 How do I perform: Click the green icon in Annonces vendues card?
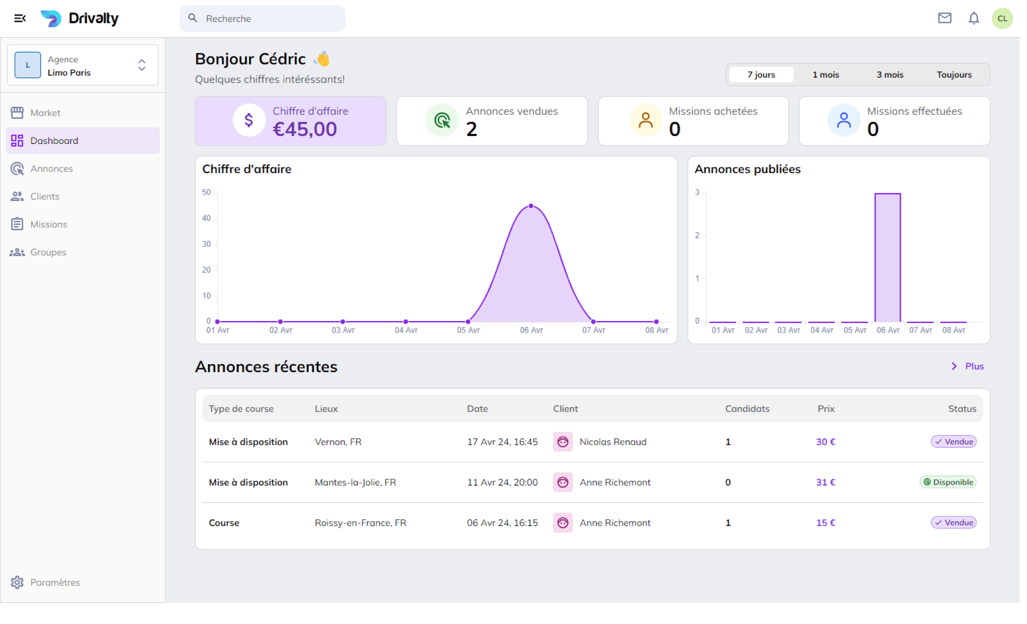[442, 120]
